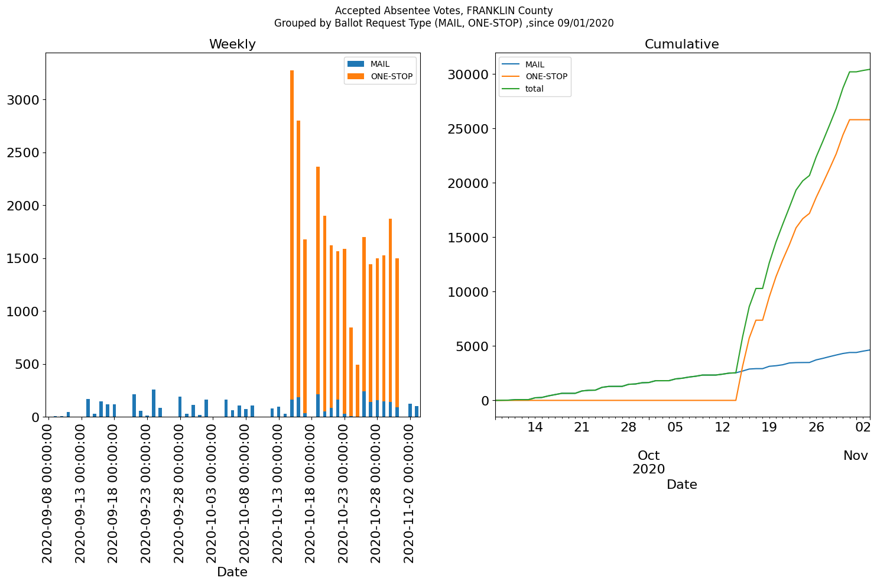Click the 10000 y-axis label on Cumulative chart
The height and width of the screenshot is (584, 877).
tap(468, 292)
